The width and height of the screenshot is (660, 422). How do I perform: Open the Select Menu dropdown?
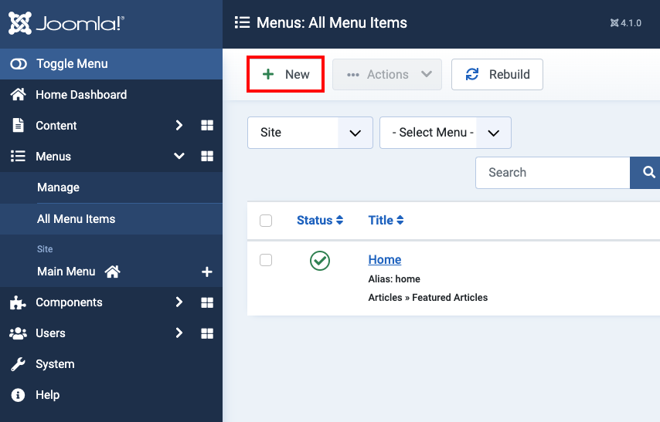pos(445,133)
